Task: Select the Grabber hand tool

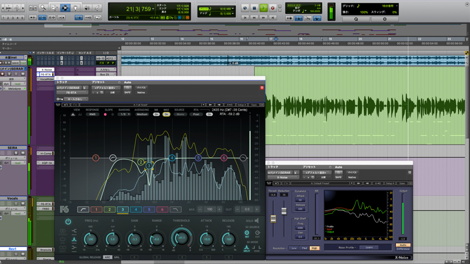Action: pos(76,8)
